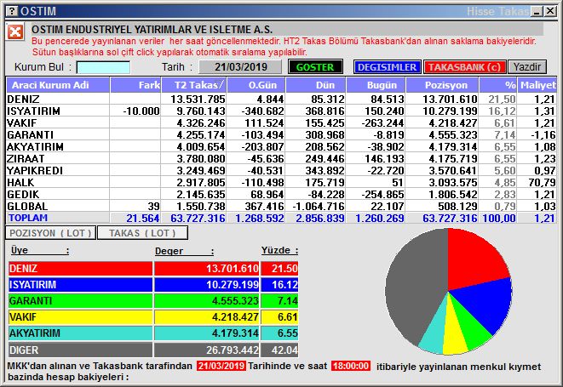
Task: Click the red X close icon beside company name
Action: 15,32
